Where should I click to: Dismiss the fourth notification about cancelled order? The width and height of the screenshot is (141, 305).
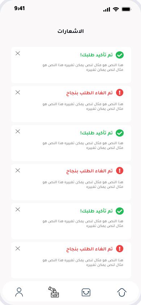pyautogui.click(x=18, y=171)
